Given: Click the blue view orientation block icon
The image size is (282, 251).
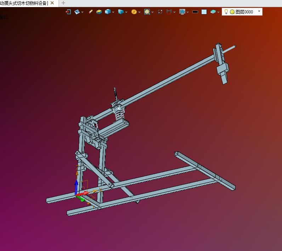Looking at the screenshot, I should (x=121, y=12).
